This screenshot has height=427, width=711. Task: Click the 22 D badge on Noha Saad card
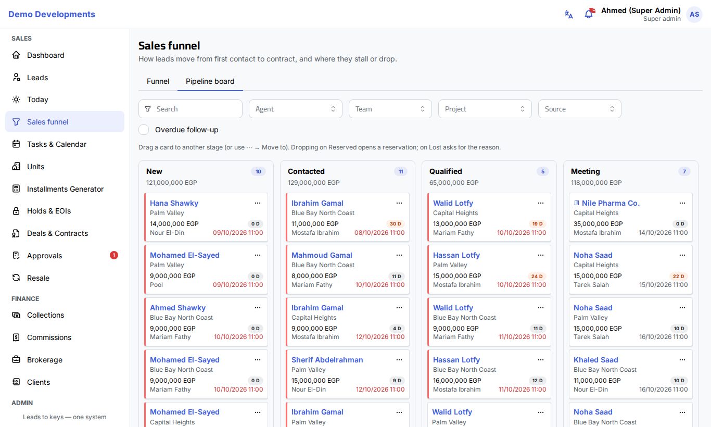(x=679, y=276)
